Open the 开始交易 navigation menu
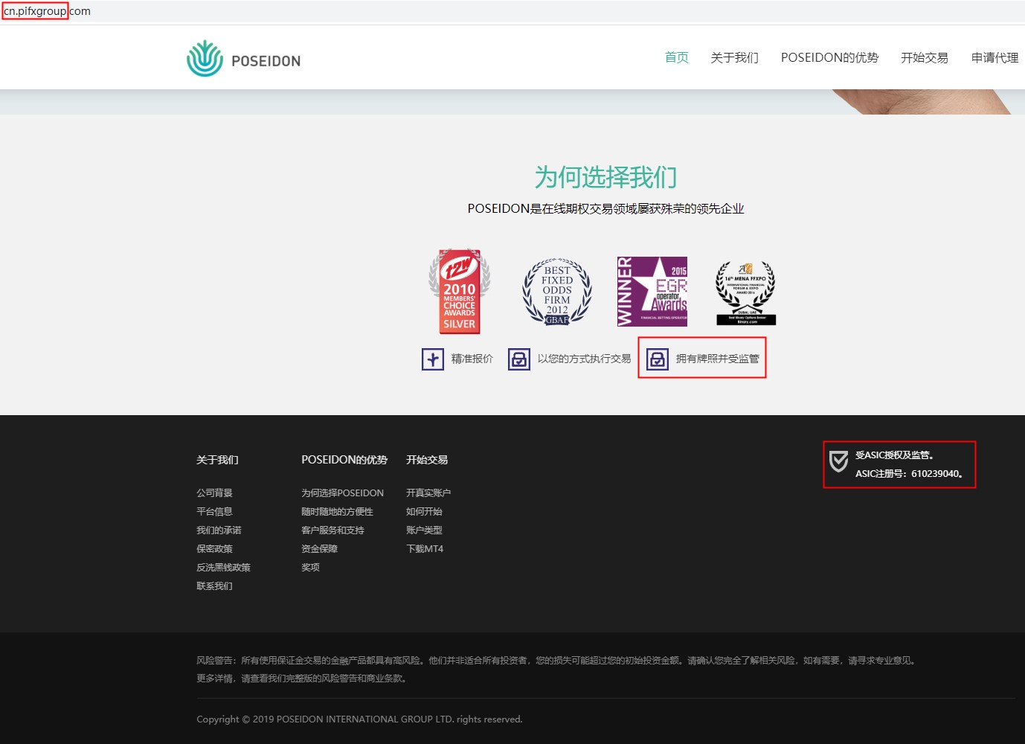This screenshot has height=744, width=1025. click(925, 57)
